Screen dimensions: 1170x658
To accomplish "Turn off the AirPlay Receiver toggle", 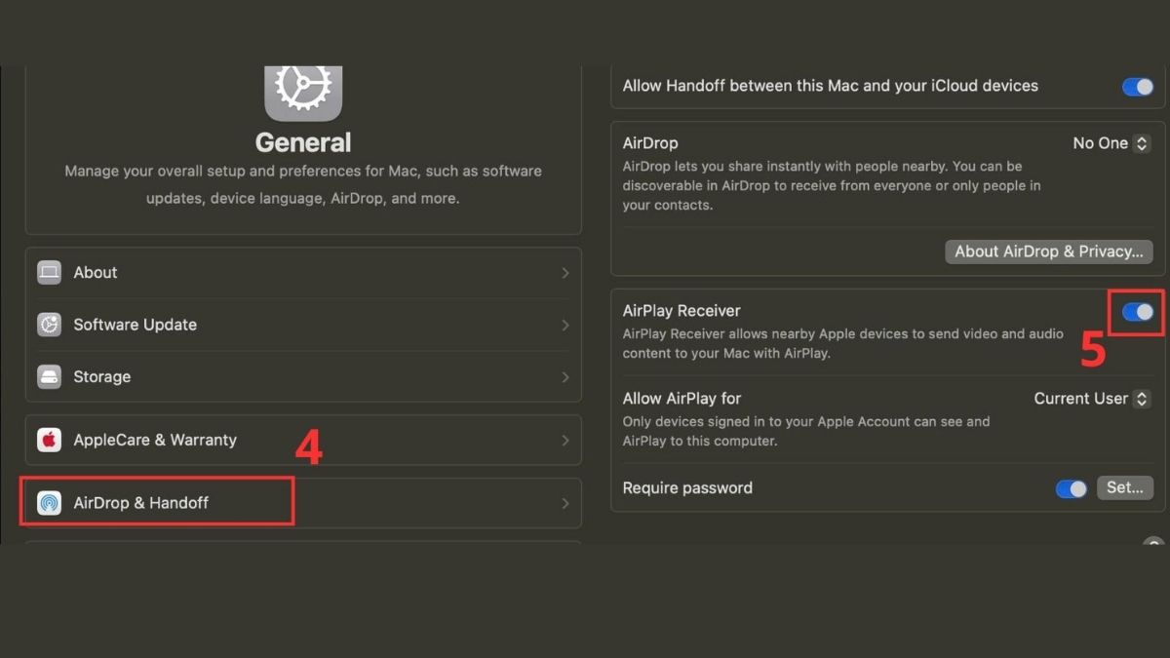I will (x=1137, y=312).
